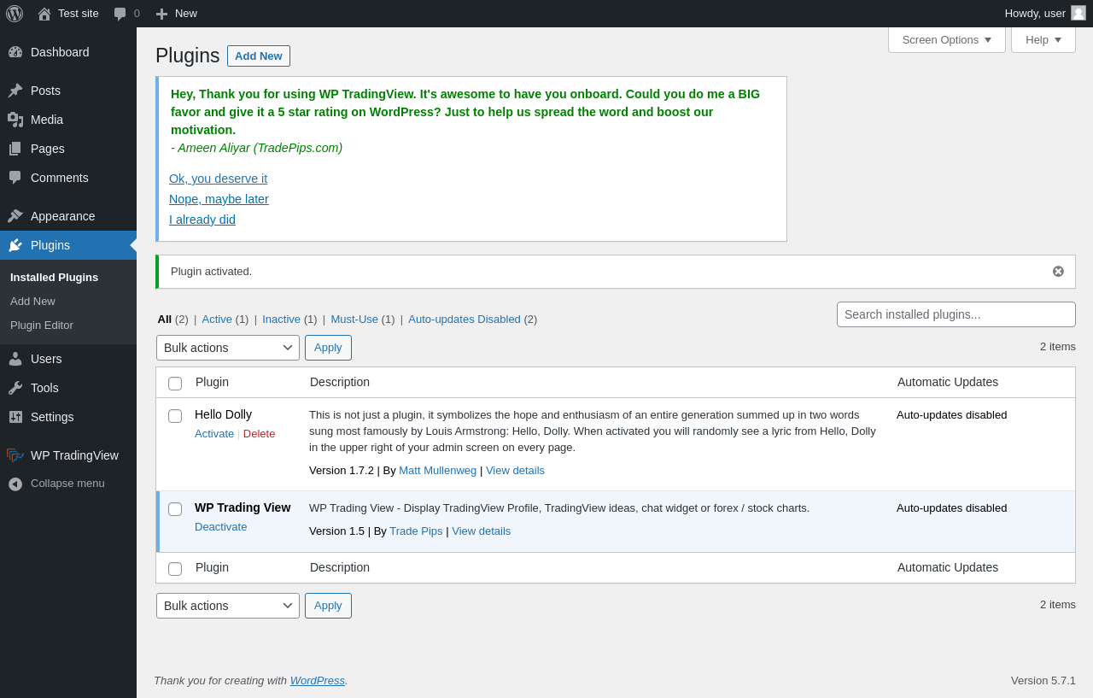Open the top Bulk actions dropdown

click(x=228, y=348)
